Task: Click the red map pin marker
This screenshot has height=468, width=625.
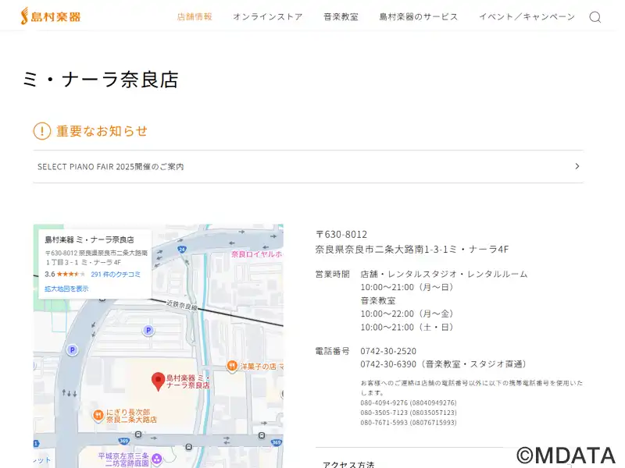Action: coord(157,381)
